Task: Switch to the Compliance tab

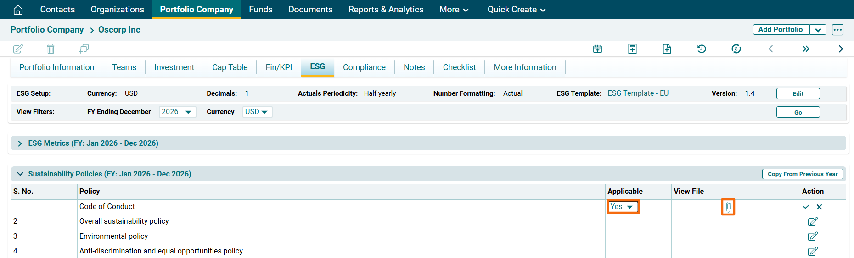Action: click(x=364, y=67)
